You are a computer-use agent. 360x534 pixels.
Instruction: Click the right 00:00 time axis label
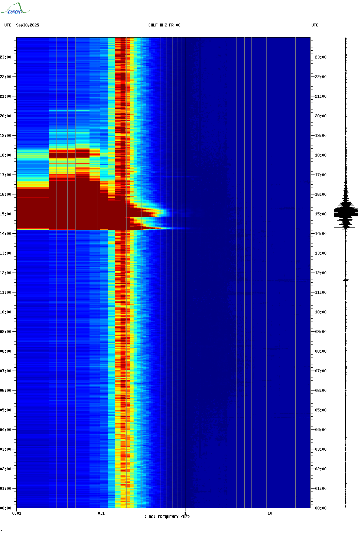click(320, 508)
